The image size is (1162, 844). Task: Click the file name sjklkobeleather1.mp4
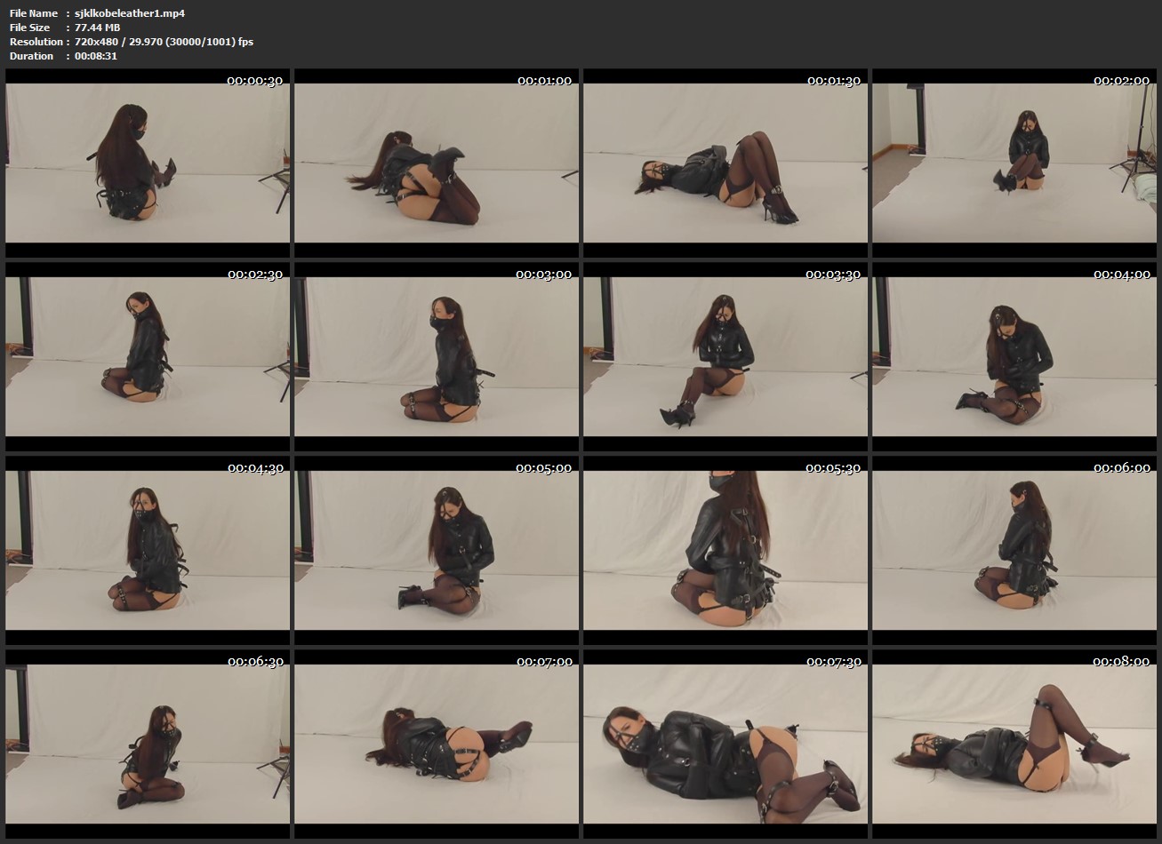point(130,13)
